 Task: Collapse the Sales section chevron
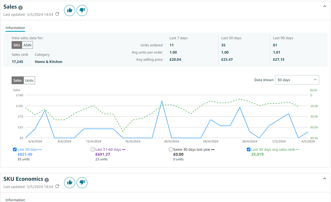click(324, 7)
